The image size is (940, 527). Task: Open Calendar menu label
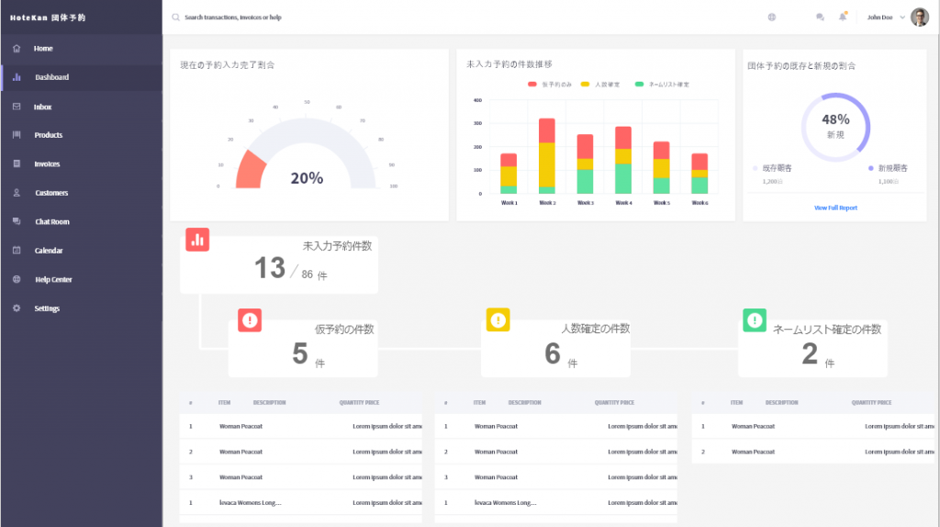click(x=49, y=251)
